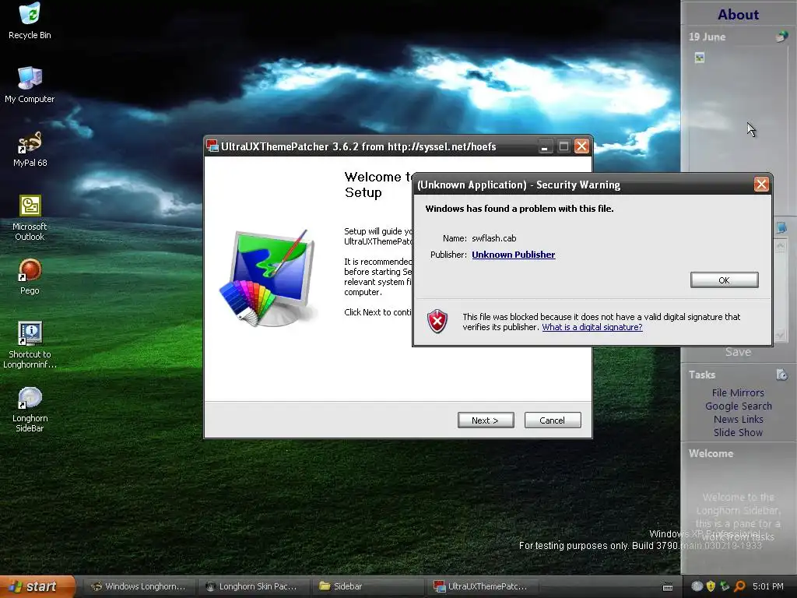Switch to the Sidebar folder taskbar item

[366, 586]
